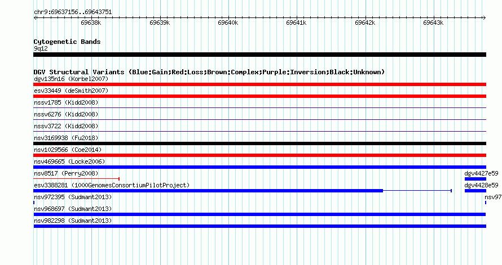Open nsv1029566 (Coe2014) variant label

(68, 150)
